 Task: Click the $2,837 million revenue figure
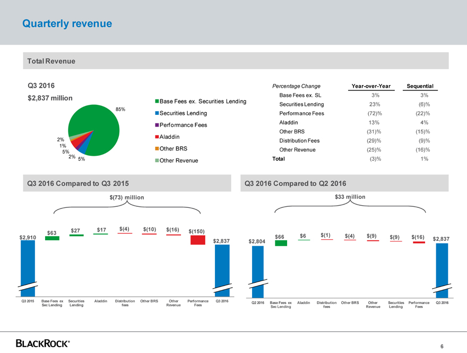[x=50, y=98]
